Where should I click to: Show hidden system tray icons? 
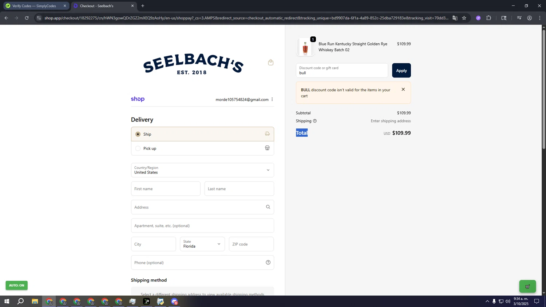tap(487, 301)
